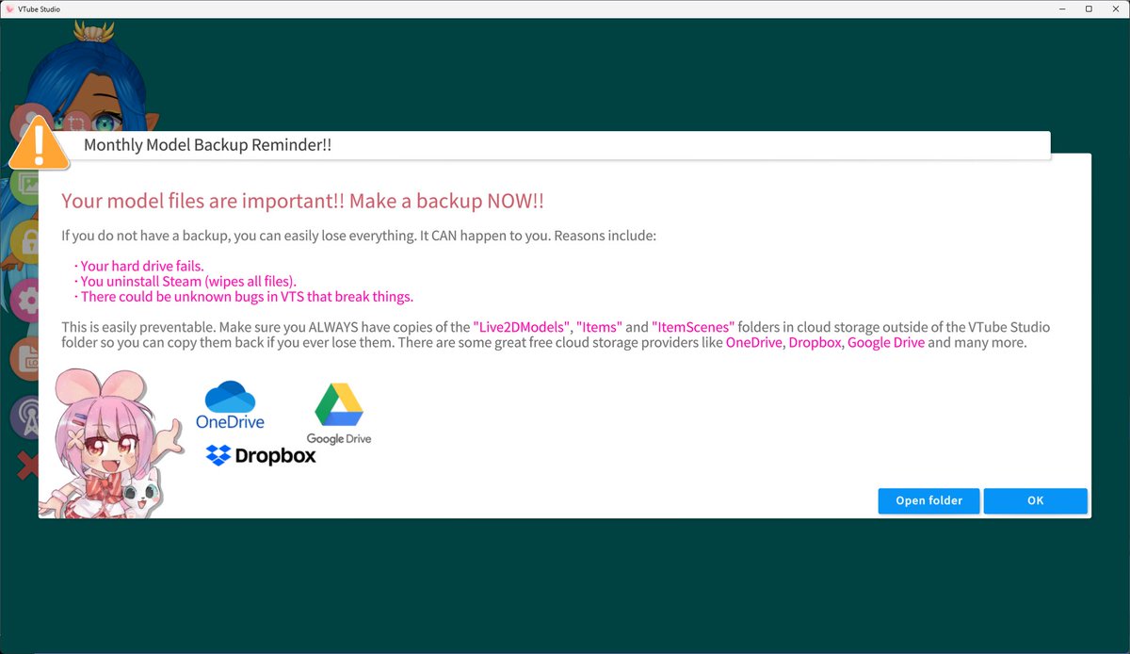Image resolution: width=1130 pixels, height=654 pixels.
Task: Click the pink "Google Drive" word in paragraph
Action: click(x=885, y=343)
